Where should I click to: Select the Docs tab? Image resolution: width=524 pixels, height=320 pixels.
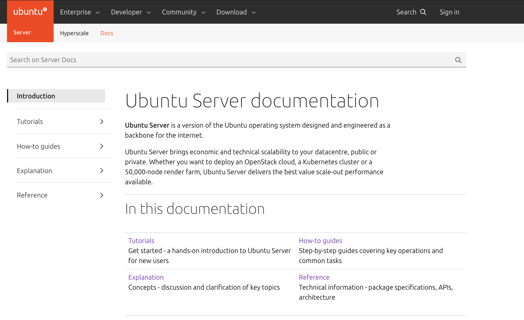click(107, 33)
